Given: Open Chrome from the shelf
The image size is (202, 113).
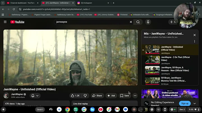Looking at the screenshot, I should tap(67, 110).
